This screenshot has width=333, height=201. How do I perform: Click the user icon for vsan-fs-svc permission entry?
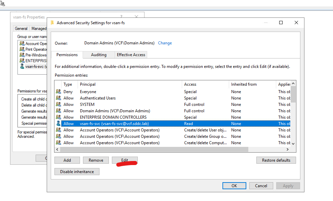[x=58, y=124]
